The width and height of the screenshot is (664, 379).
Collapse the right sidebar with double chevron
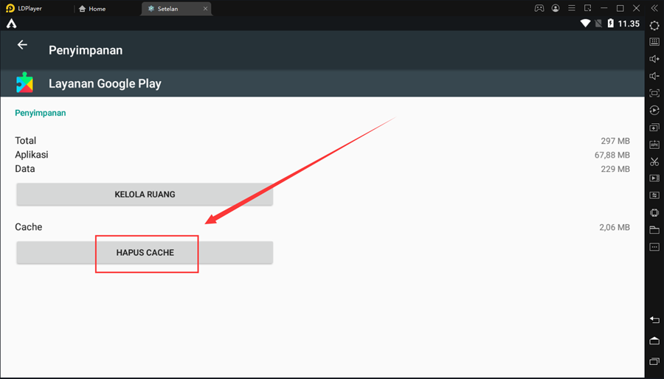tap(654, 8)
